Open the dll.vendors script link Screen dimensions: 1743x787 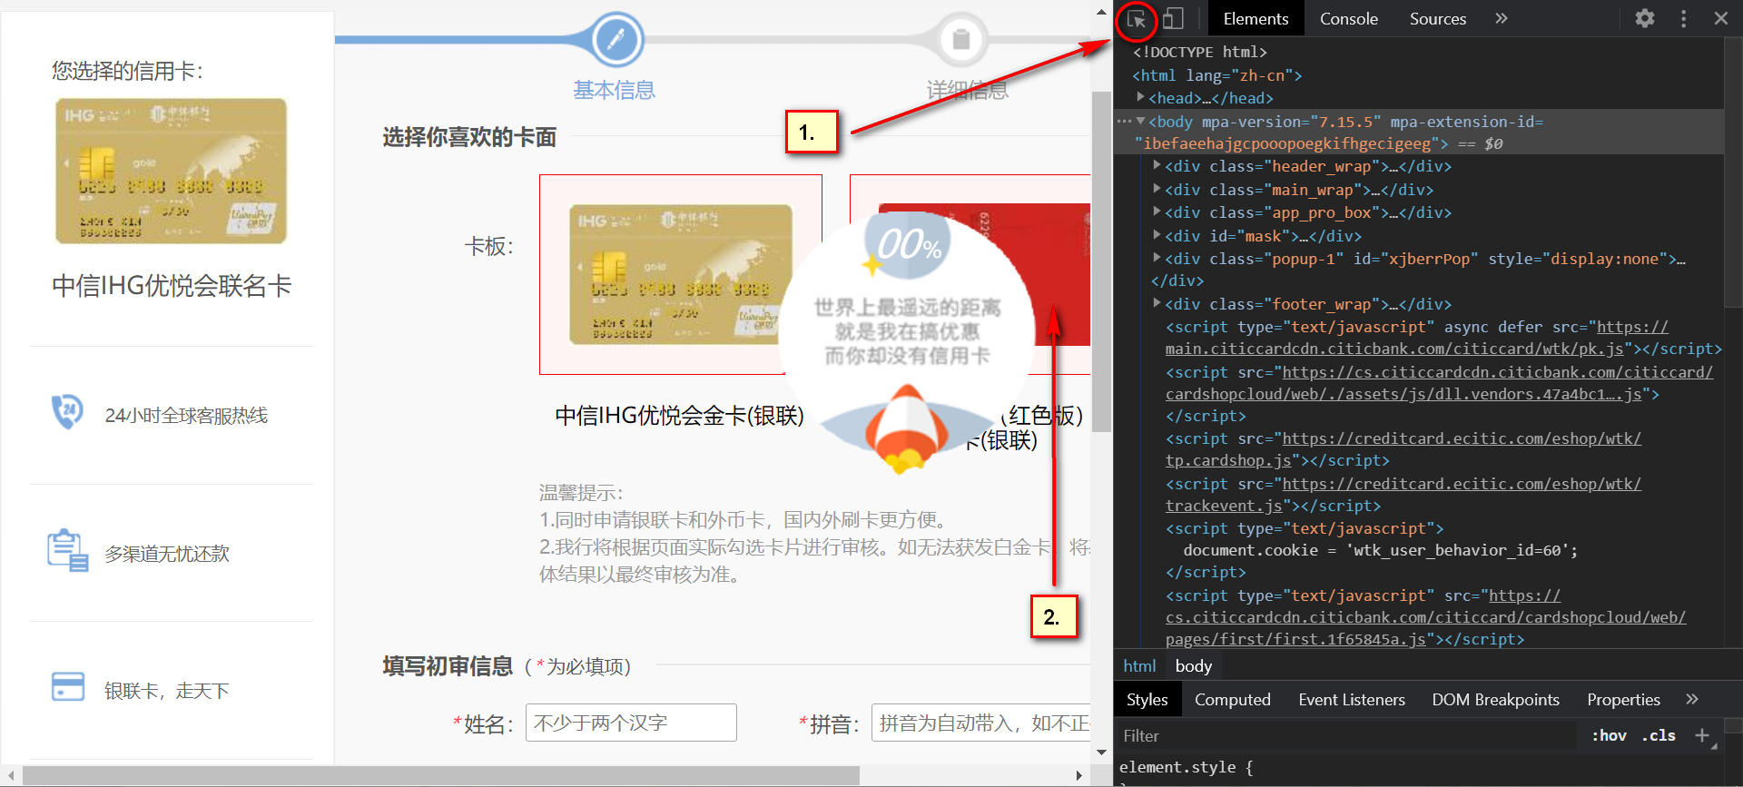point(1439,383)
